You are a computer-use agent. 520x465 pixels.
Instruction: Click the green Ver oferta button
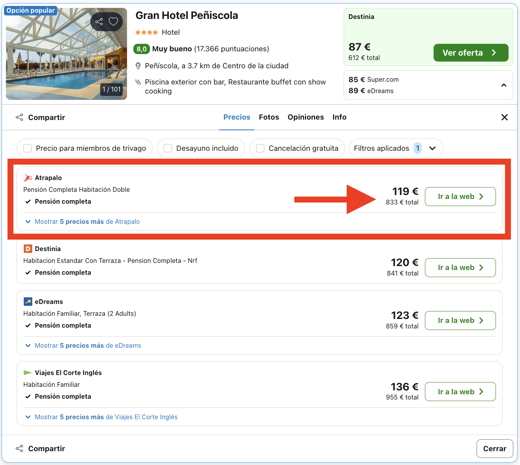point(470,53)
